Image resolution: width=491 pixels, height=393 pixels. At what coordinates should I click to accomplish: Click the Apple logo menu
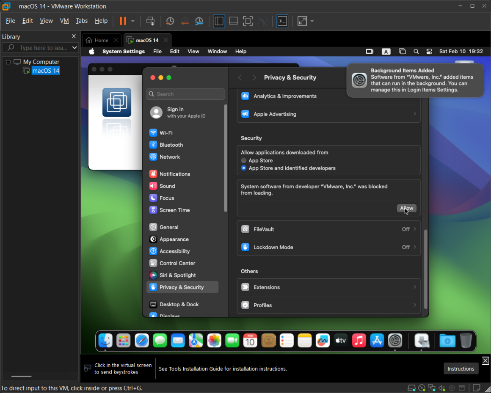coord(91,51)
